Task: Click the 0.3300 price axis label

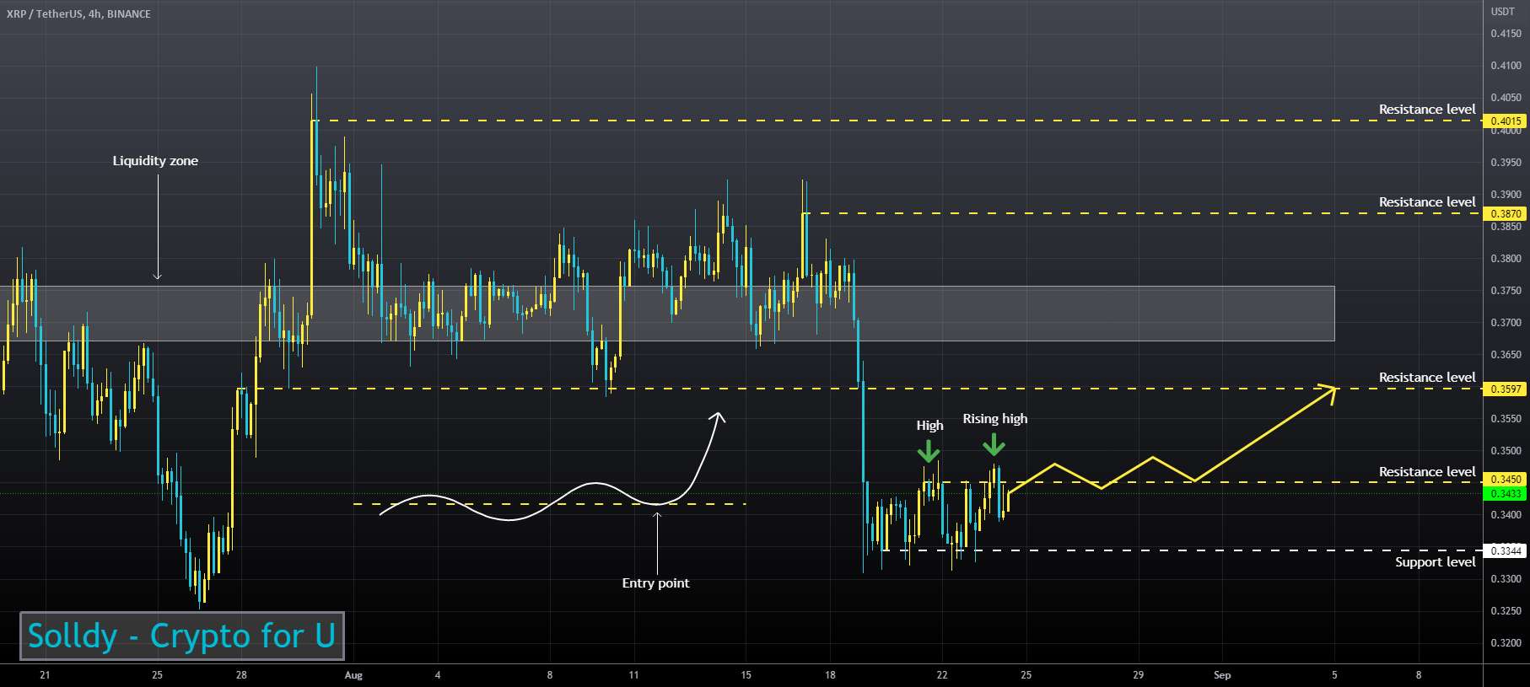Action: point(1506,579)
